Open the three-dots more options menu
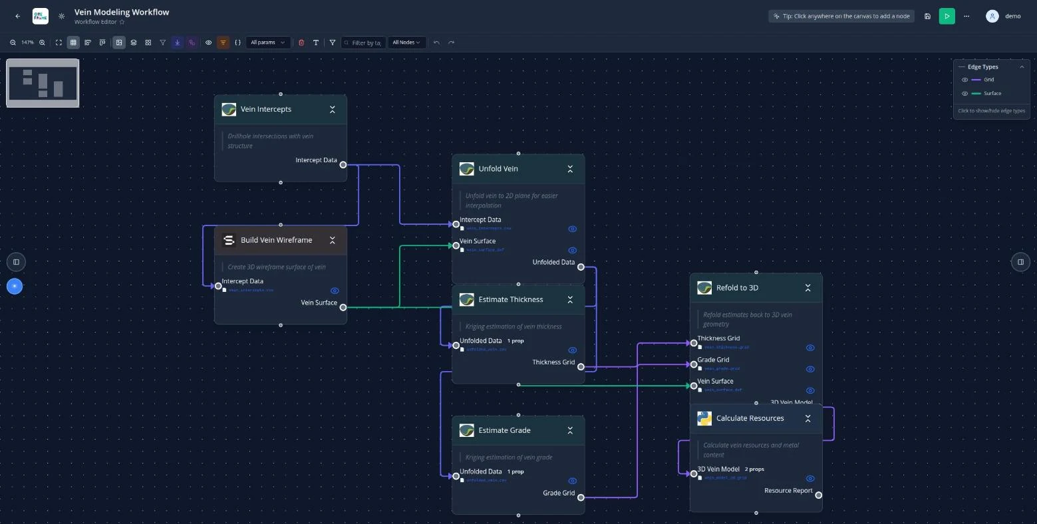 pyautogui.click(x=966, y=16)
